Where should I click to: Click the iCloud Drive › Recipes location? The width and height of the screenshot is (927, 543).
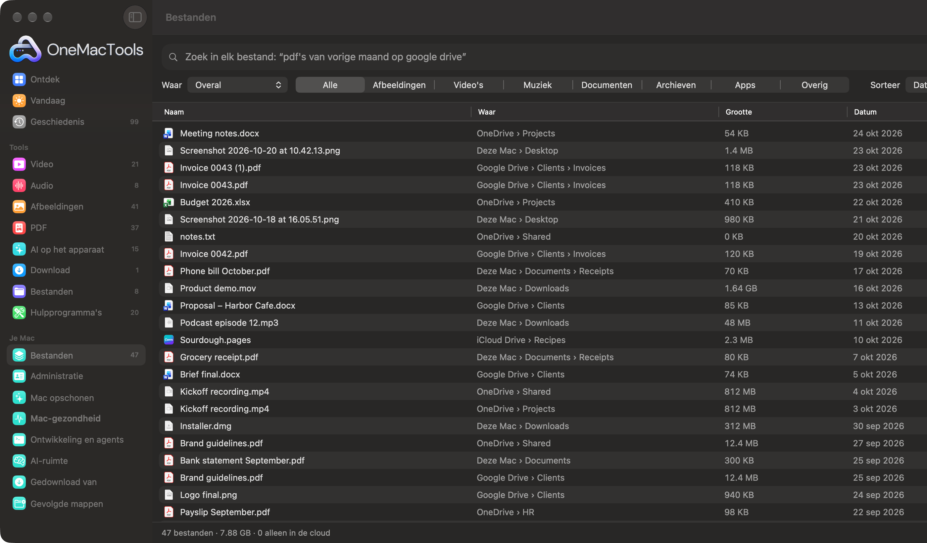(521, 340)
